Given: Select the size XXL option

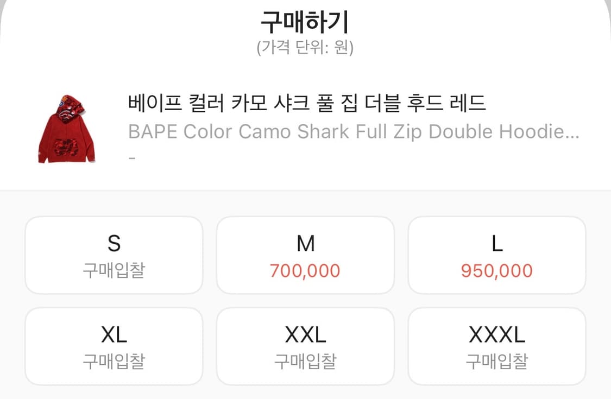Looking at the screenshot, I should pos(305,345).
